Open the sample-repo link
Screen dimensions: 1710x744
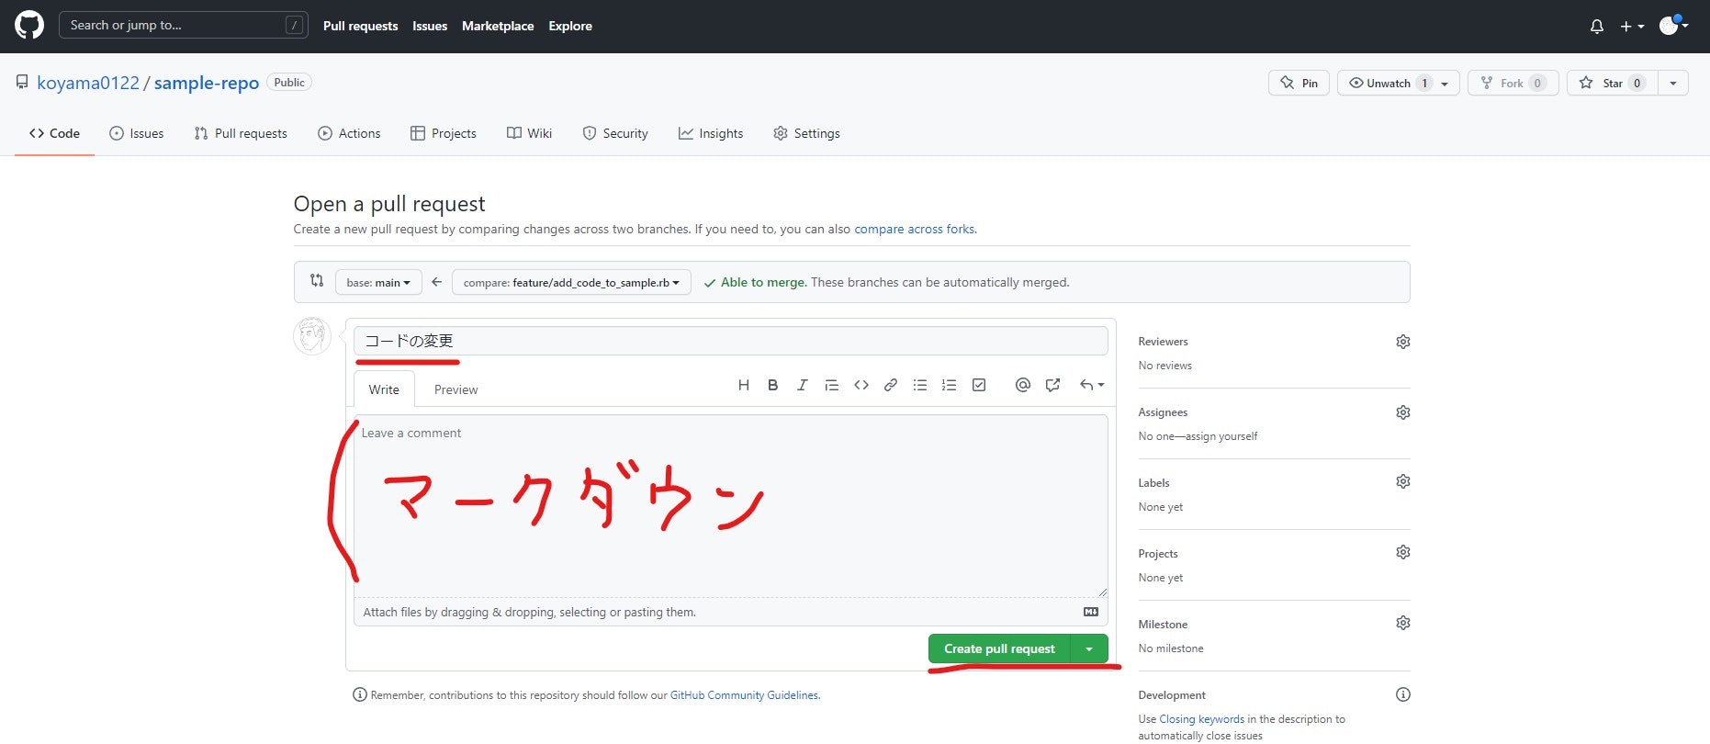(207, 83)
